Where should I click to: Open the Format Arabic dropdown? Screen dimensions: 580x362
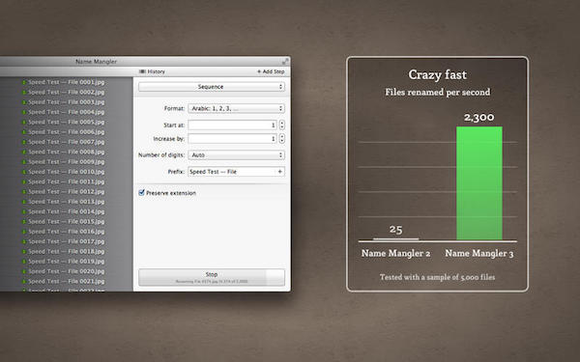coord(237,108)
